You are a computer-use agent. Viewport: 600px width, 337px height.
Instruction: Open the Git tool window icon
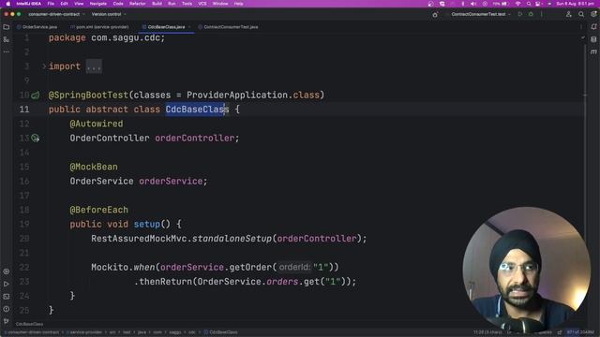coord(7,321)
